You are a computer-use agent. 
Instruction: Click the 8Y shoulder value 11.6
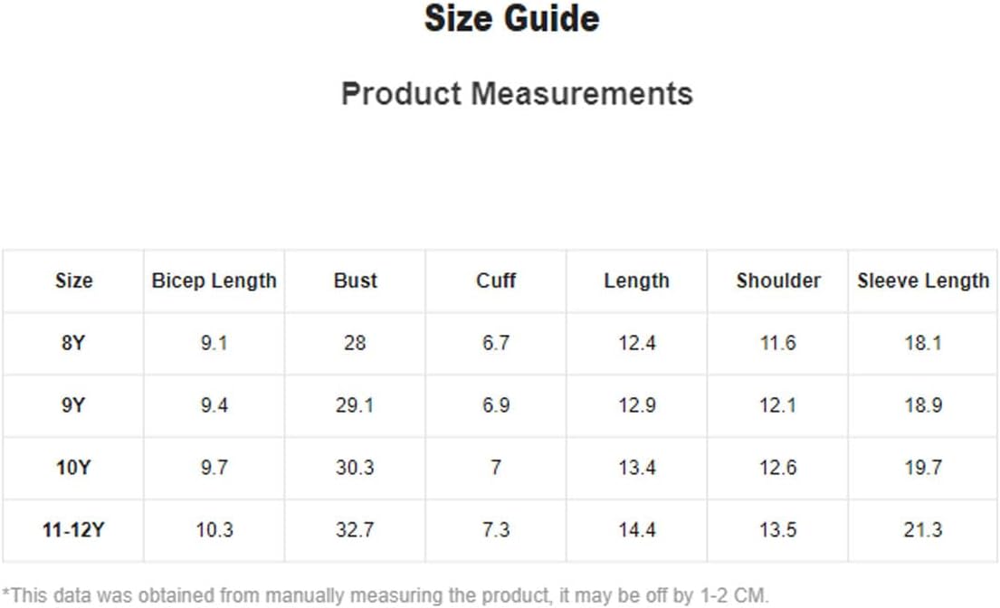[778, 343]
